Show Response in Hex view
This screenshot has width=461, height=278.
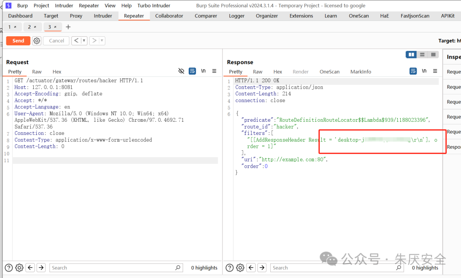277,72
